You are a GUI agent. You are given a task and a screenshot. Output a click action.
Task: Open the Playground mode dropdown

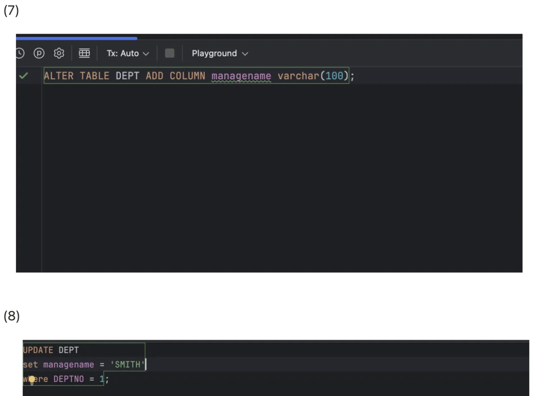pos(220,53)
